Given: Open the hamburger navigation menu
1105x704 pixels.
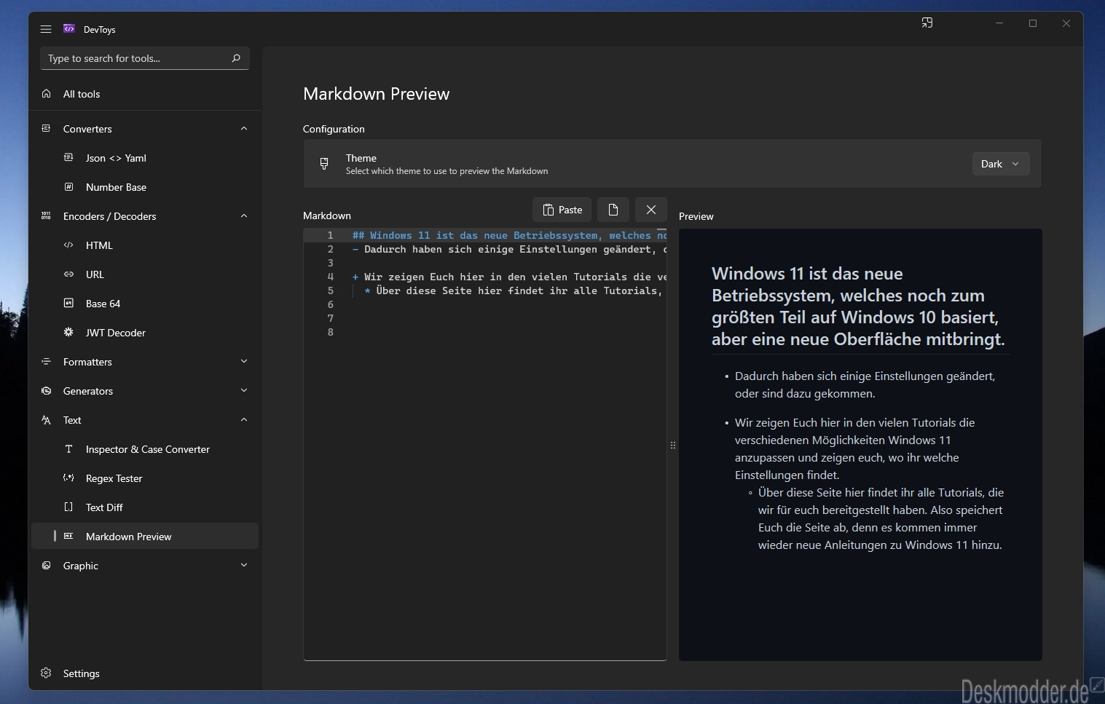Looking at the screenshot, I should click(x=46, y=29).
